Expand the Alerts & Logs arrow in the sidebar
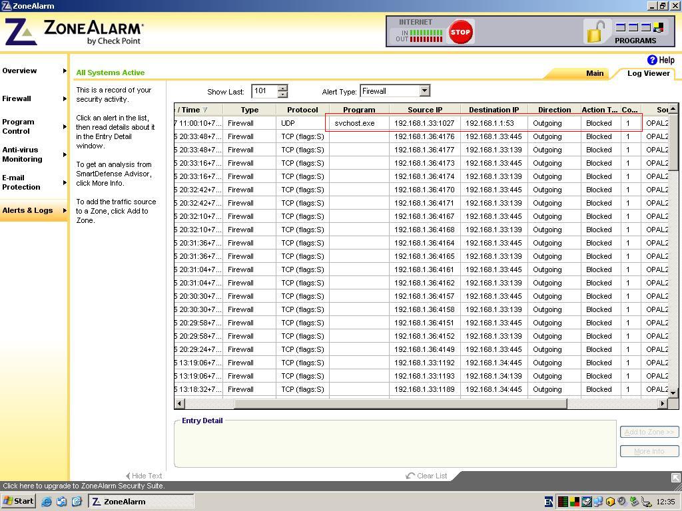682x511 pixels. click(65, 210)
